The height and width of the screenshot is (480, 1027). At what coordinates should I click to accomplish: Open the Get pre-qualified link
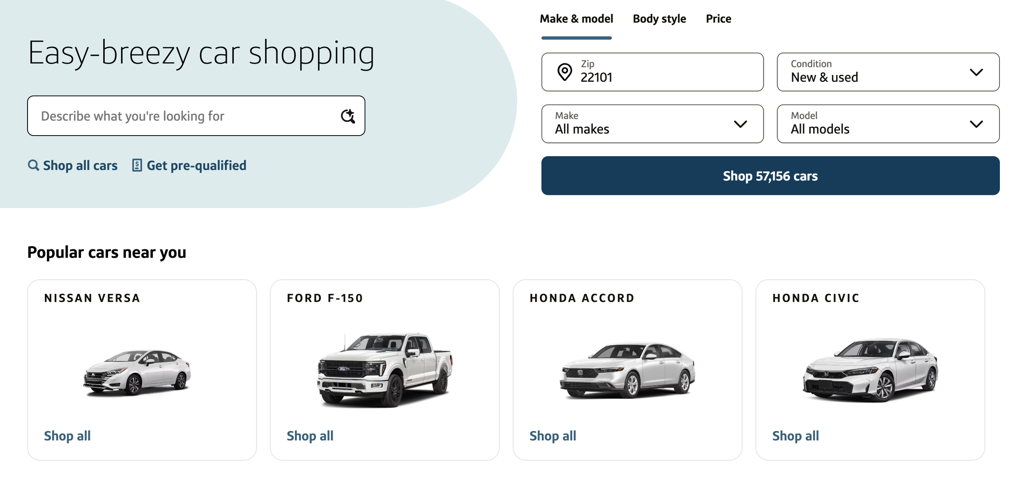click(x=196, y=165)
